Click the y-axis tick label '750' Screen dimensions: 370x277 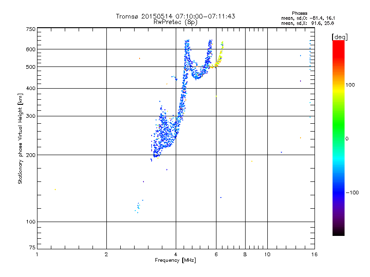click(31, 29)
